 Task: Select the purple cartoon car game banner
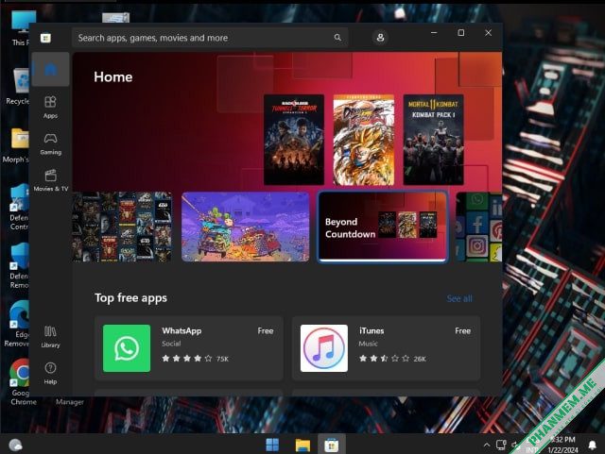coord(246,227)
